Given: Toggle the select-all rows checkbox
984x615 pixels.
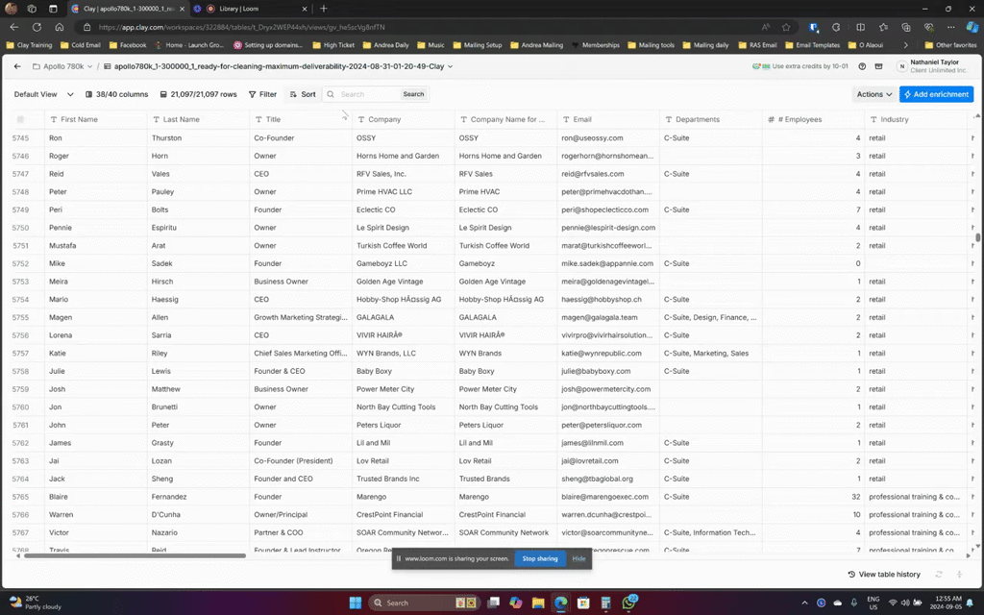Looking at the screenshot, I should point(20,119).
